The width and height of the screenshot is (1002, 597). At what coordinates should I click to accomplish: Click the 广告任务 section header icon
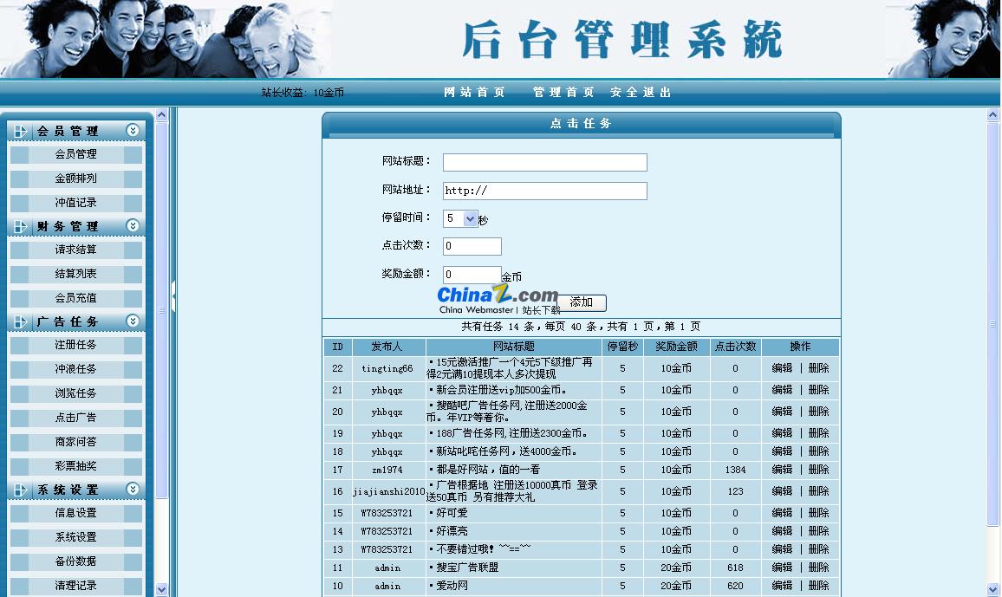19,321
